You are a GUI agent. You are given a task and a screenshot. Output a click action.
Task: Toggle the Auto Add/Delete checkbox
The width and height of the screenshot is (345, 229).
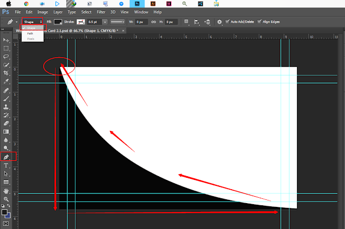point(227,22)
